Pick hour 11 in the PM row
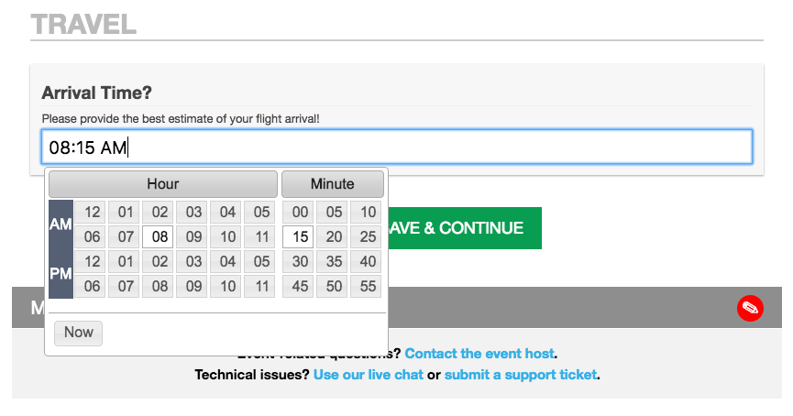 [x=261, y=287]
